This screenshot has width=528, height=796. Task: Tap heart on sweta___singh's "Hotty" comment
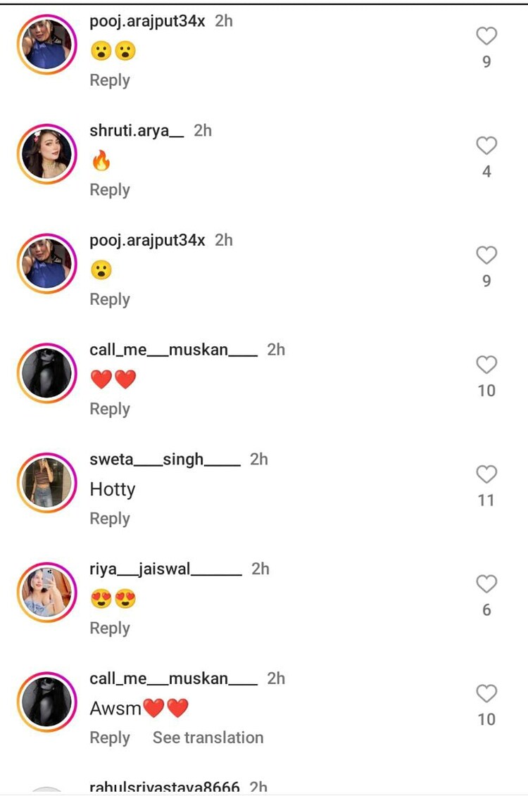pyautogui.click(x=486, y=474)
